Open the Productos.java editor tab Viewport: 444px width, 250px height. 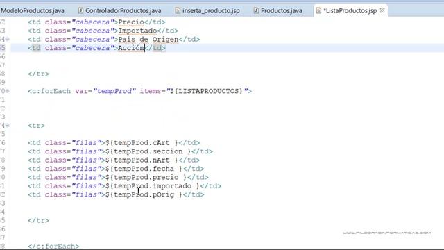coord(281,11)
